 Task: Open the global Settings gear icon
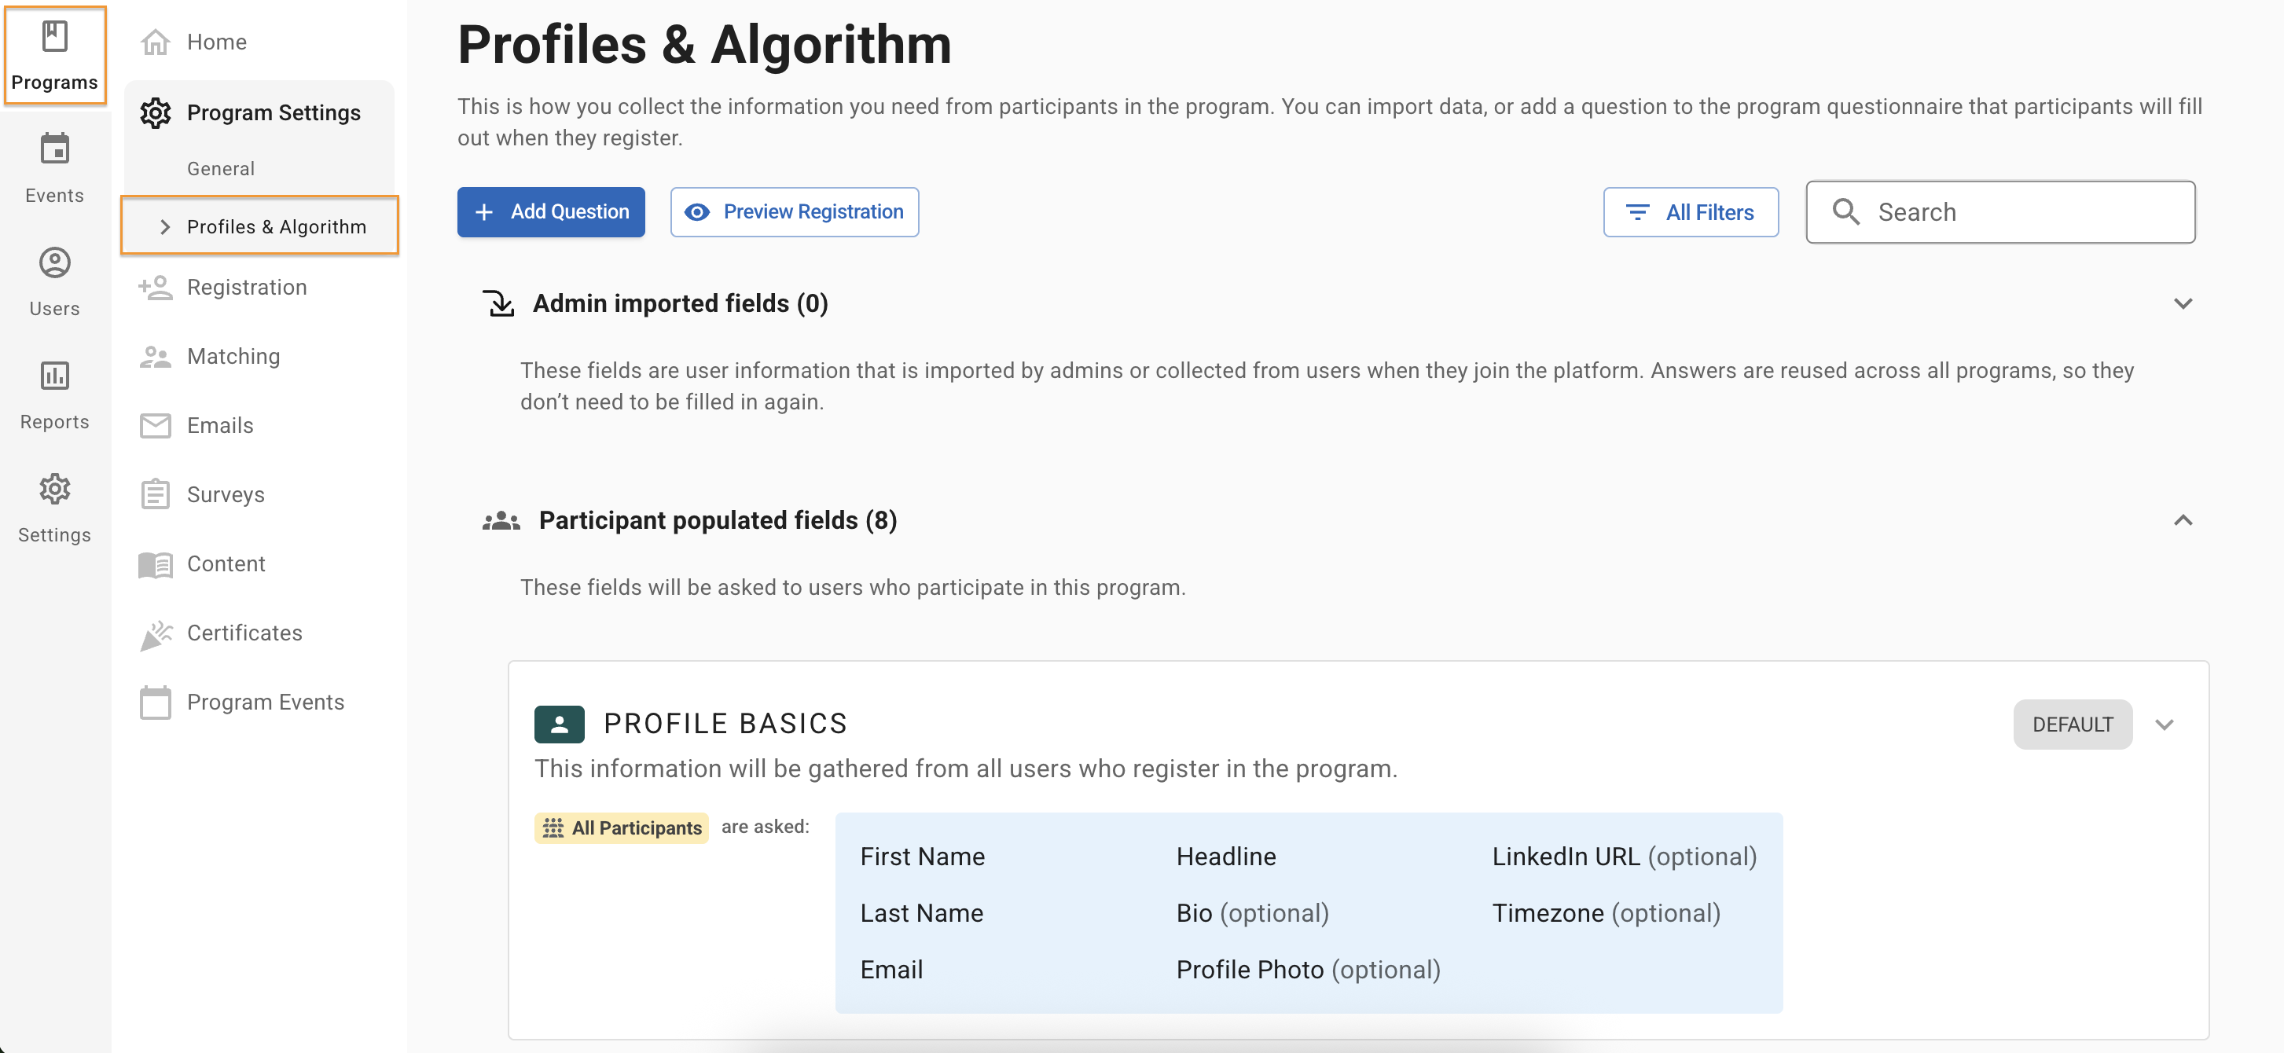pos(54,488)
